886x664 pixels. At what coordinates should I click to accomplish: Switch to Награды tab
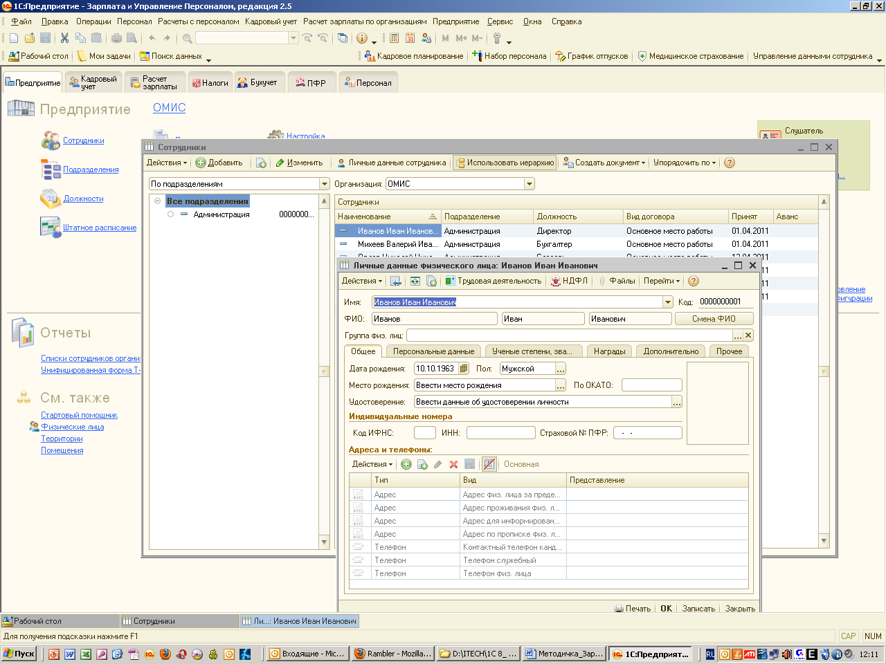(609, 351)
